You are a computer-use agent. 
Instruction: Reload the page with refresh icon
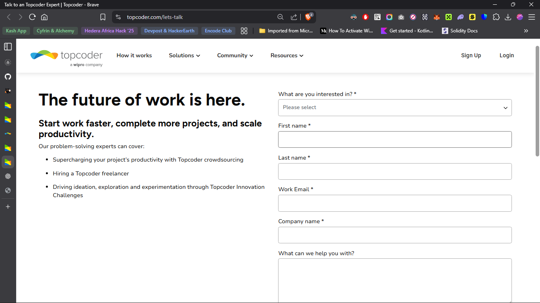(x=32, y=17)
